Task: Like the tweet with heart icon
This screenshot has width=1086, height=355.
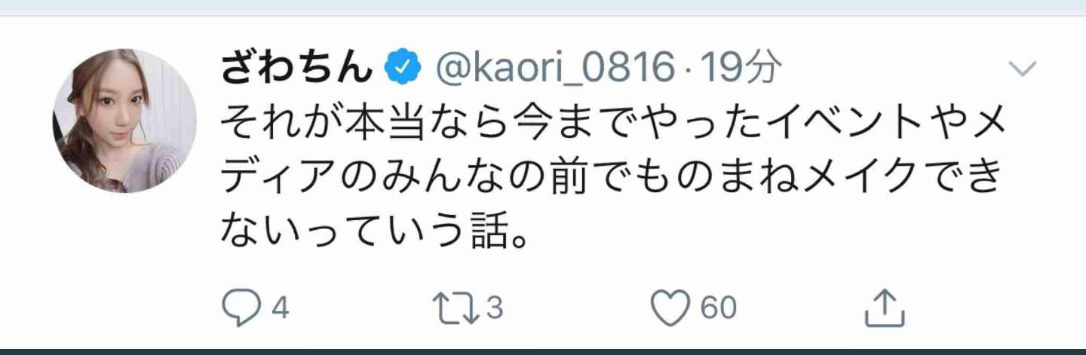Action: point(670,309)
